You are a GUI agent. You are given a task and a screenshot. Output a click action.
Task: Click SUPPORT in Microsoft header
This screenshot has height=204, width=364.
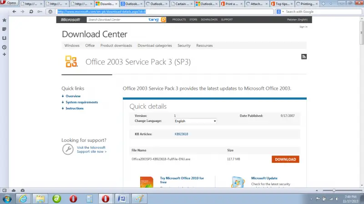click(227, 19)
